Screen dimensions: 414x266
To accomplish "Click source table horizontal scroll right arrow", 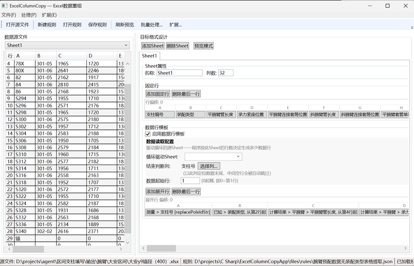I will tap(121, 249).
